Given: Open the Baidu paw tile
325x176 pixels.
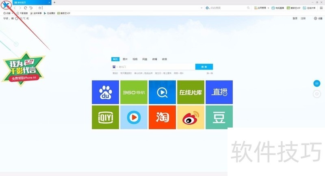Looking at the screenshot, I should point(105,92).
